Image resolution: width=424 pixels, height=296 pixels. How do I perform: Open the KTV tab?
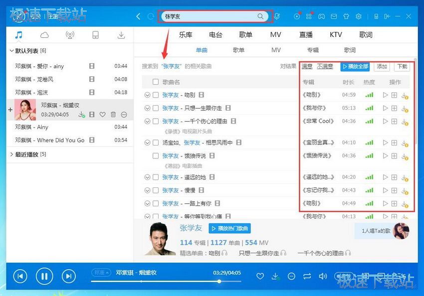[x=336, y=34]
